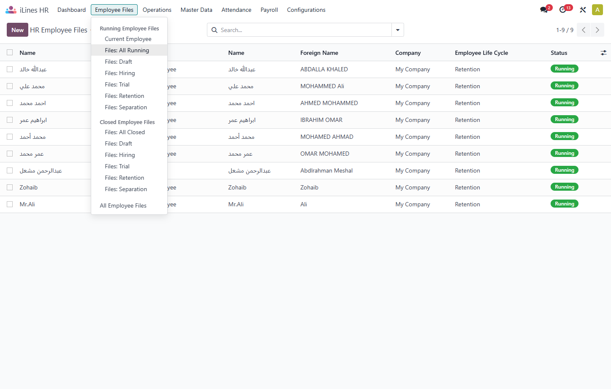Open the user avatar menu
The width and height of the screenshot is (611, 389).
[x=597, y=10]
